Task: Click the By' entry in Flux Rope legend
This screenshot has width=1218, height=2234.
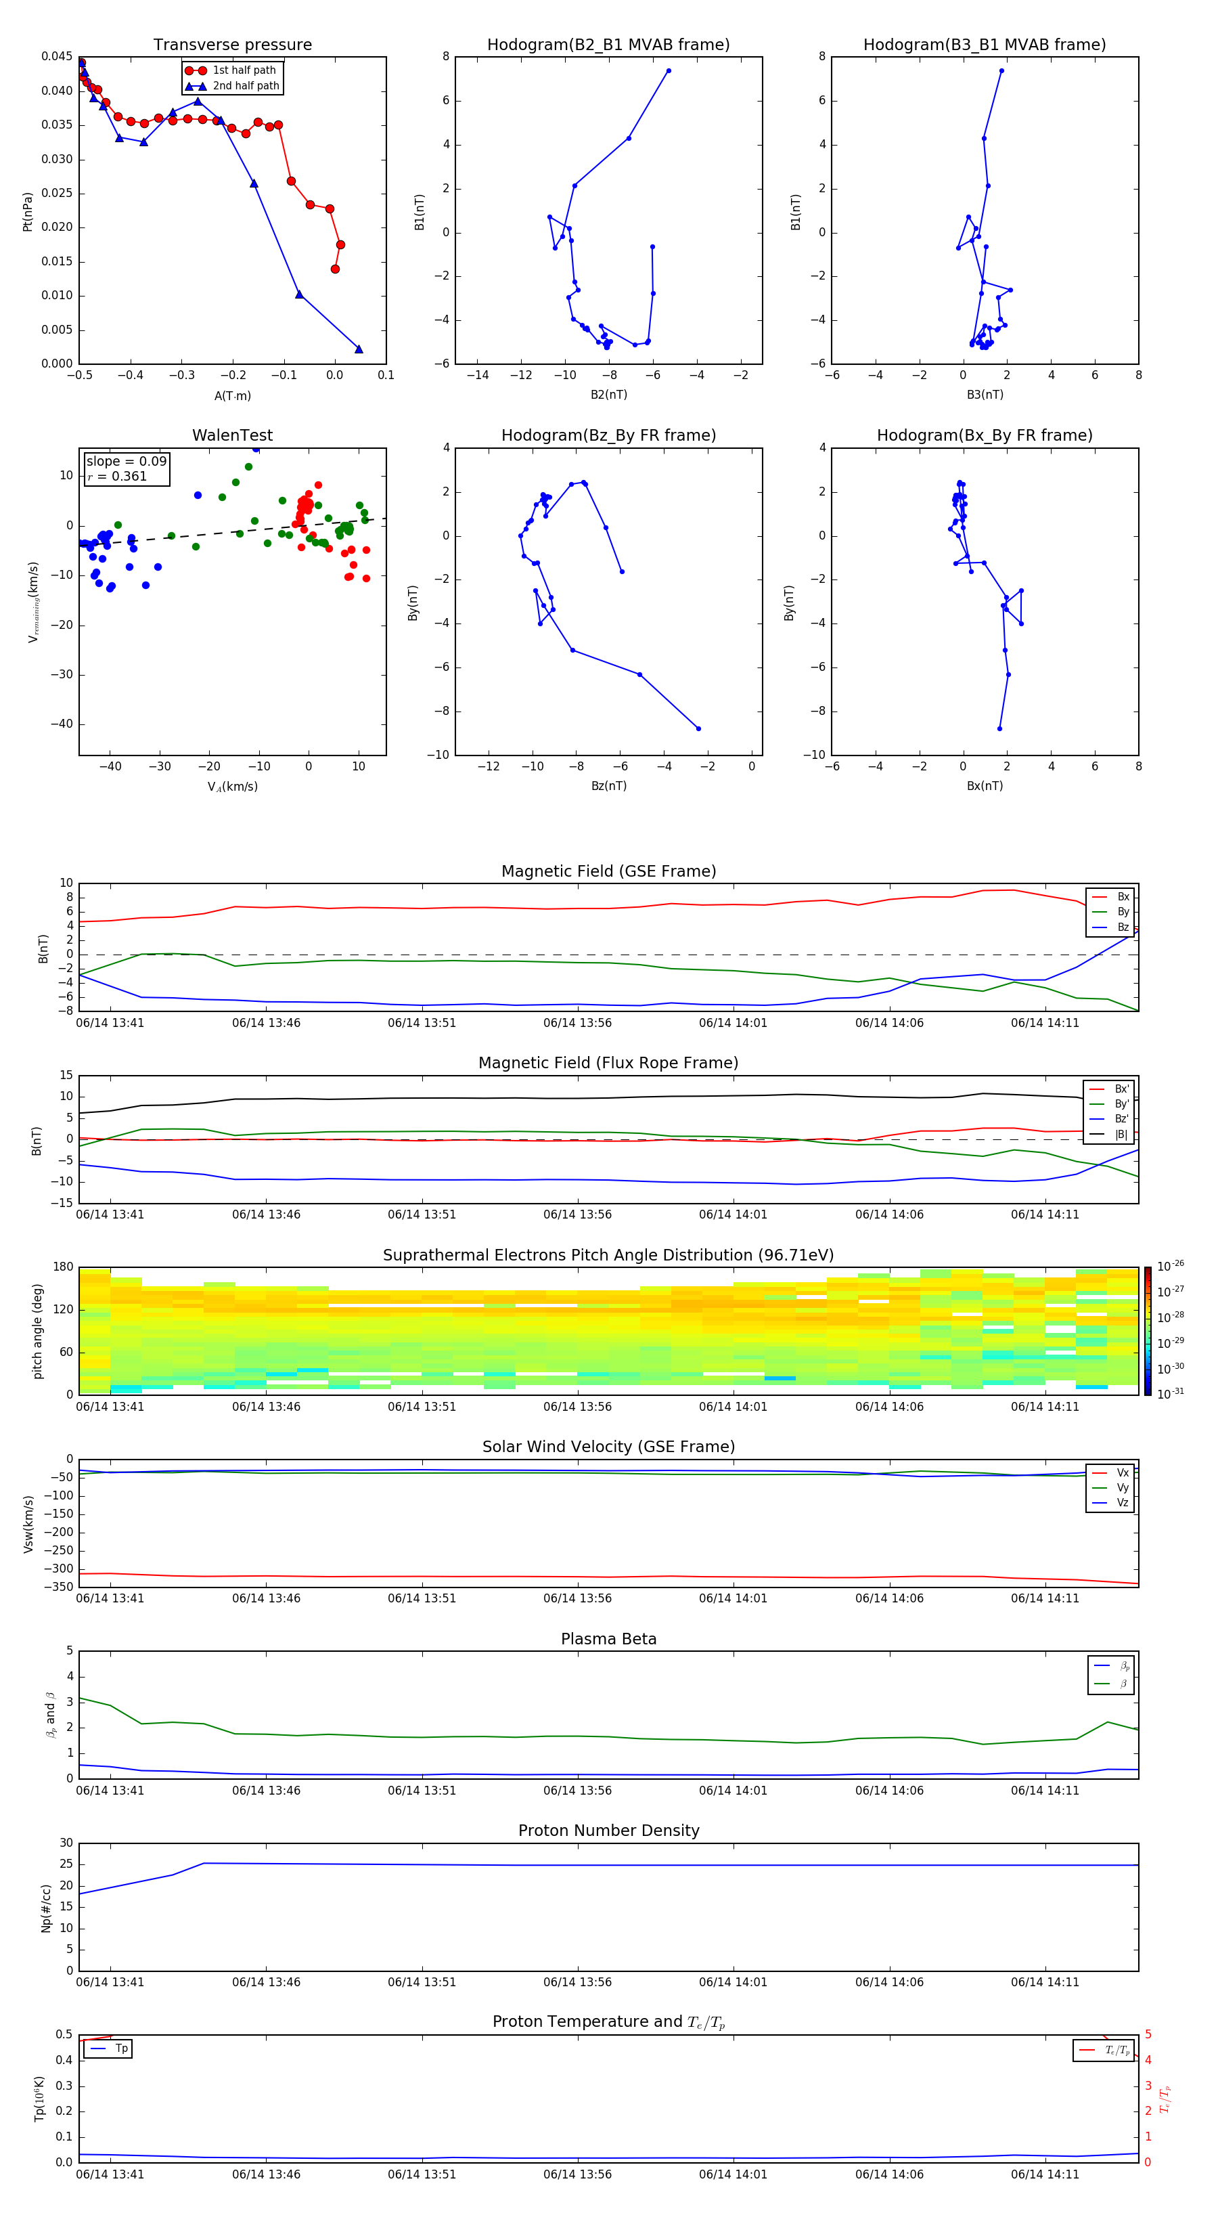Action: coord(1109,1104)
